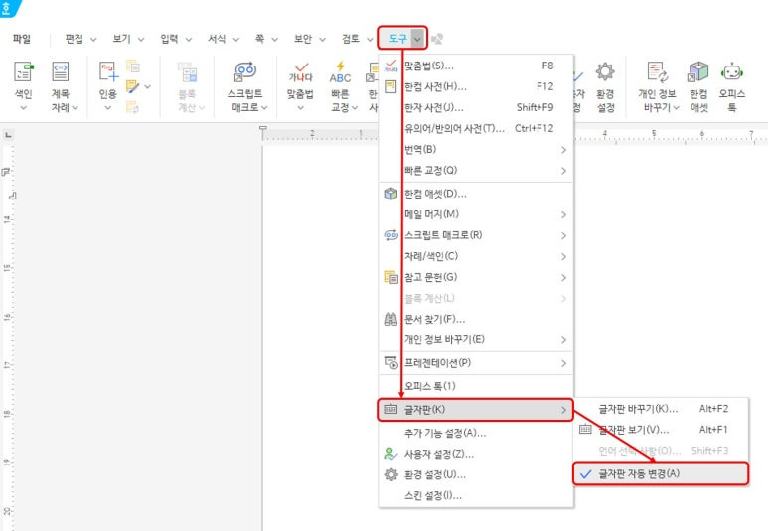The image size is (768, 531).
Task: Select 한자 사전(J)... menu entry
Action: [x=476, y=107]
